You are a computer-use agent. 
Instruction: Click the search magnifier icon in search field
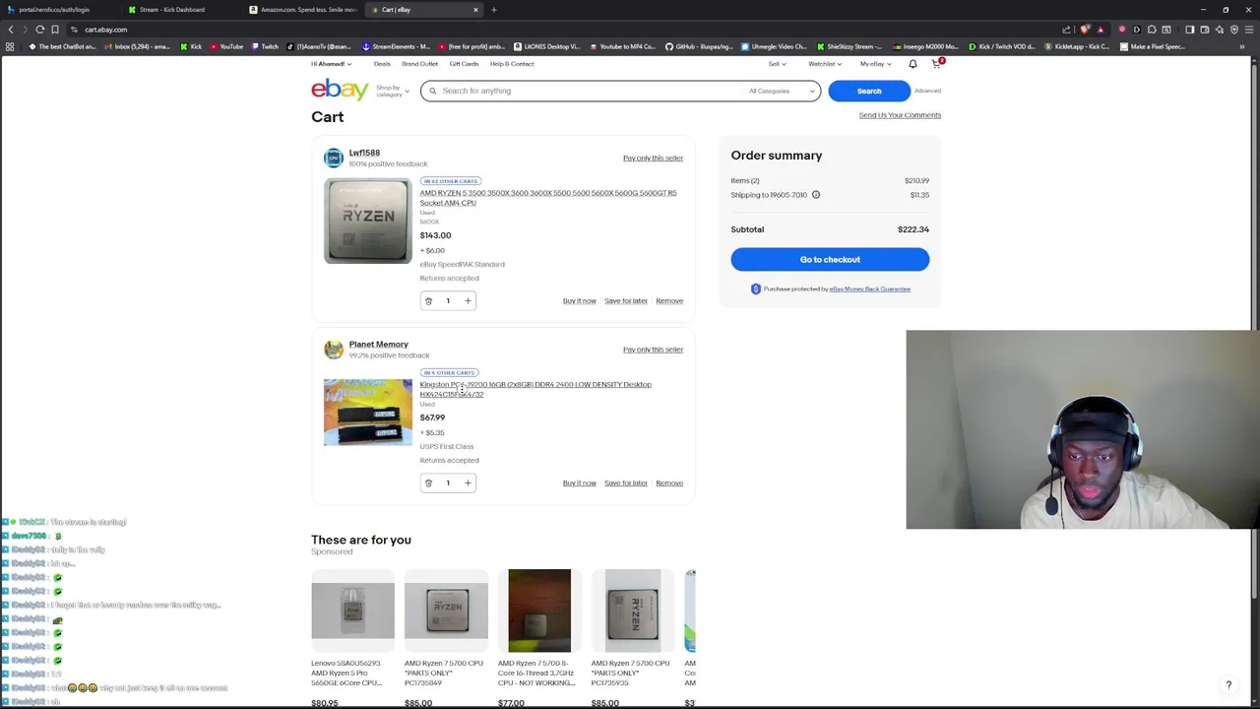click(x=432, y=91)
